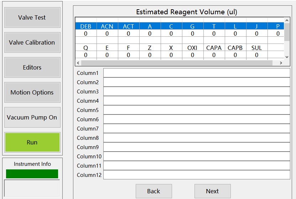Viewport: 296px width, 199px height.
Task: Go Back to previous page
Action: 154,191
